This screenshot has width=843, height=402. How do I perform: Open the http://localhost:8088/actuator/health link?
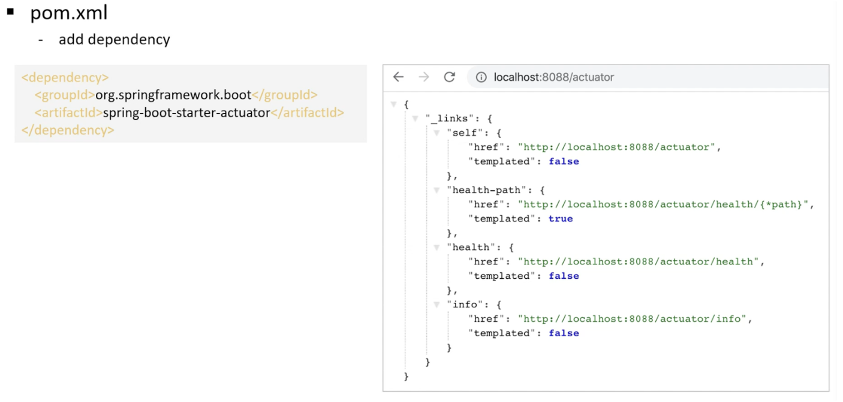[639, 261]
